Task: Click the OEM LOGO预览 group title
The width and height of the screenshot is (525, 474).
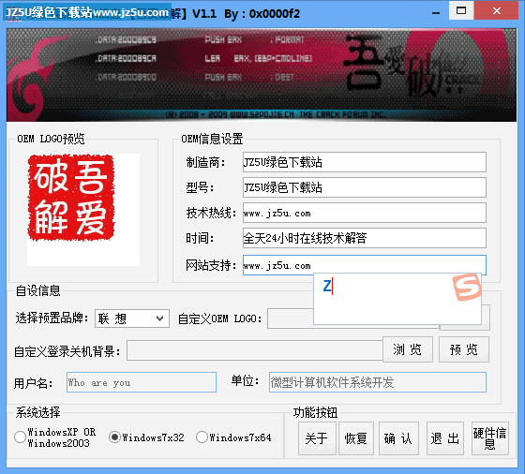Action: tap(51, 139)
